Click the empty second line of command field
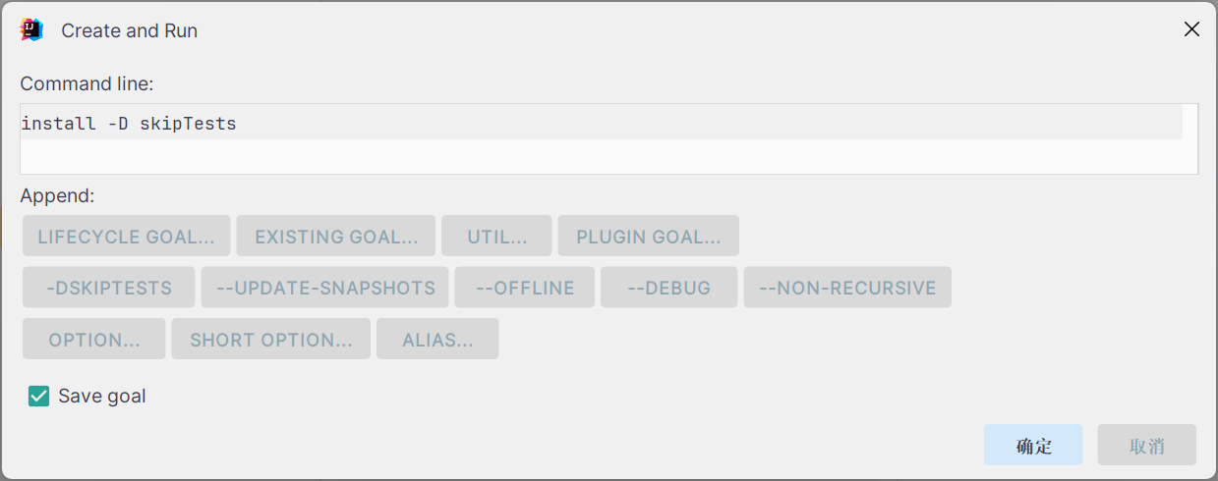This screenshot has width=1218, height=481. click(602, 156)
